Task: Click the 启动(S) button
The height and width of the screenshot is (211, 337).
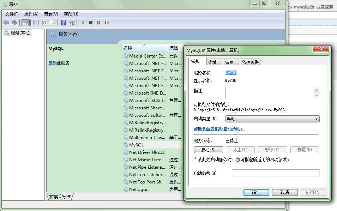Action: 208,150
